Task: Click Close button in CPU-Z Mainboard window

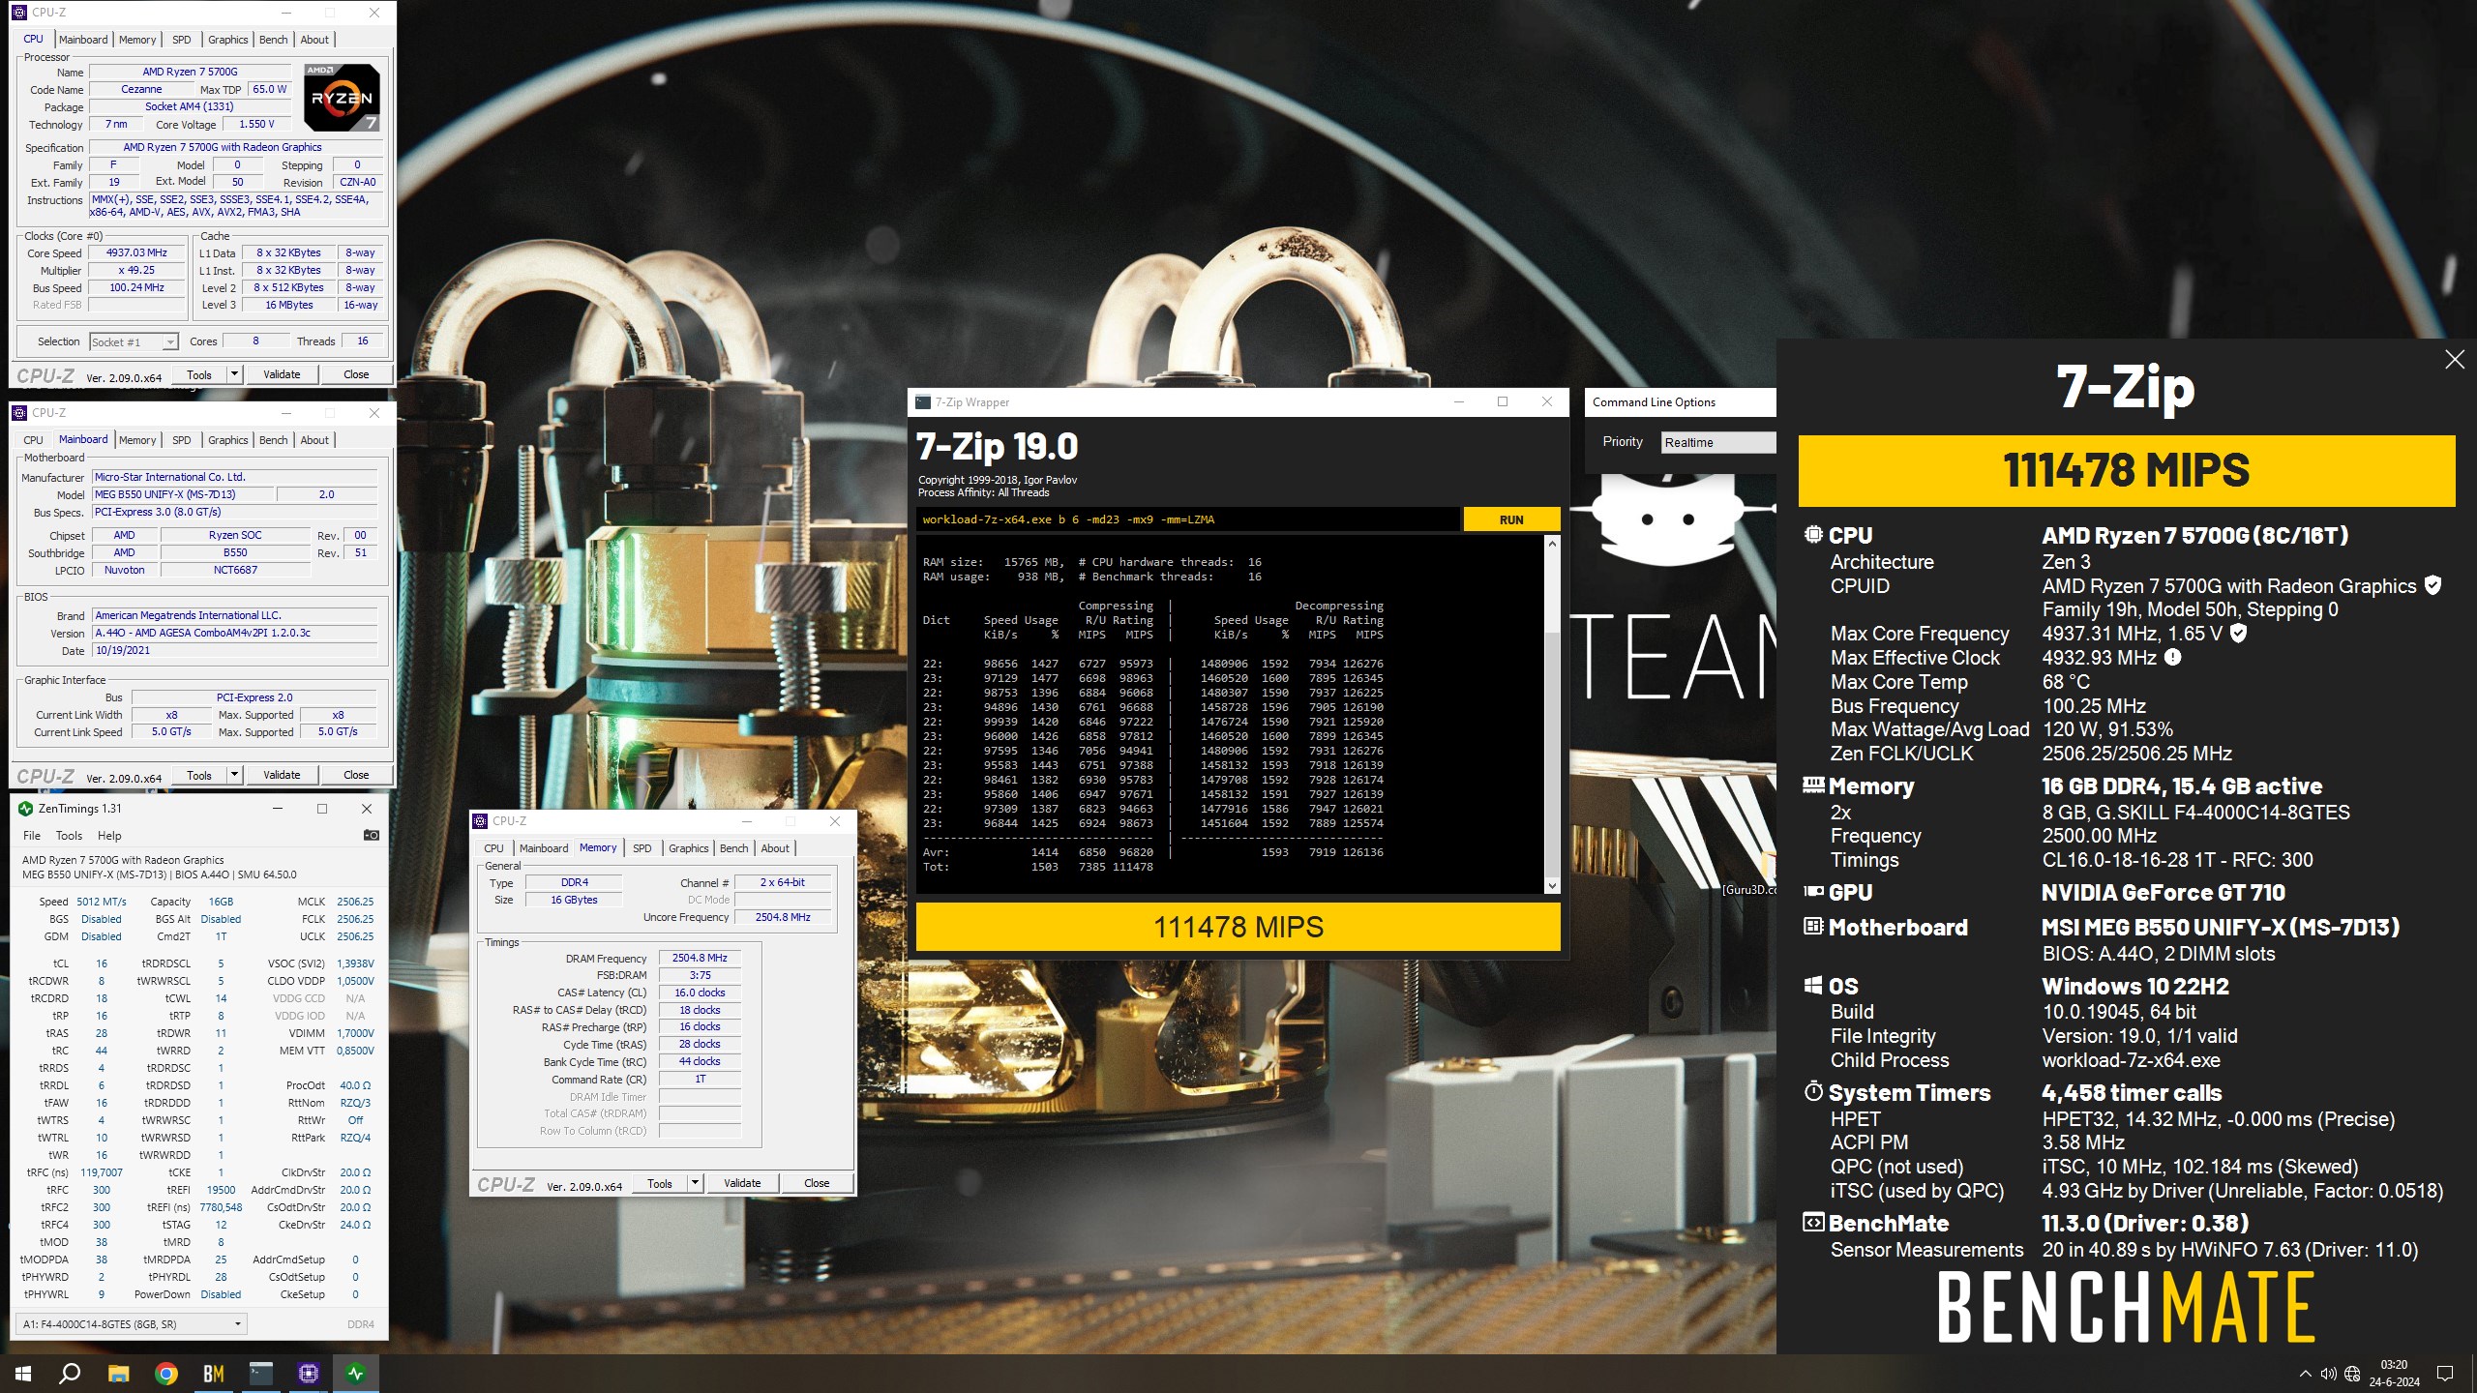Action: pyautogui.click(x=356, y=775)
